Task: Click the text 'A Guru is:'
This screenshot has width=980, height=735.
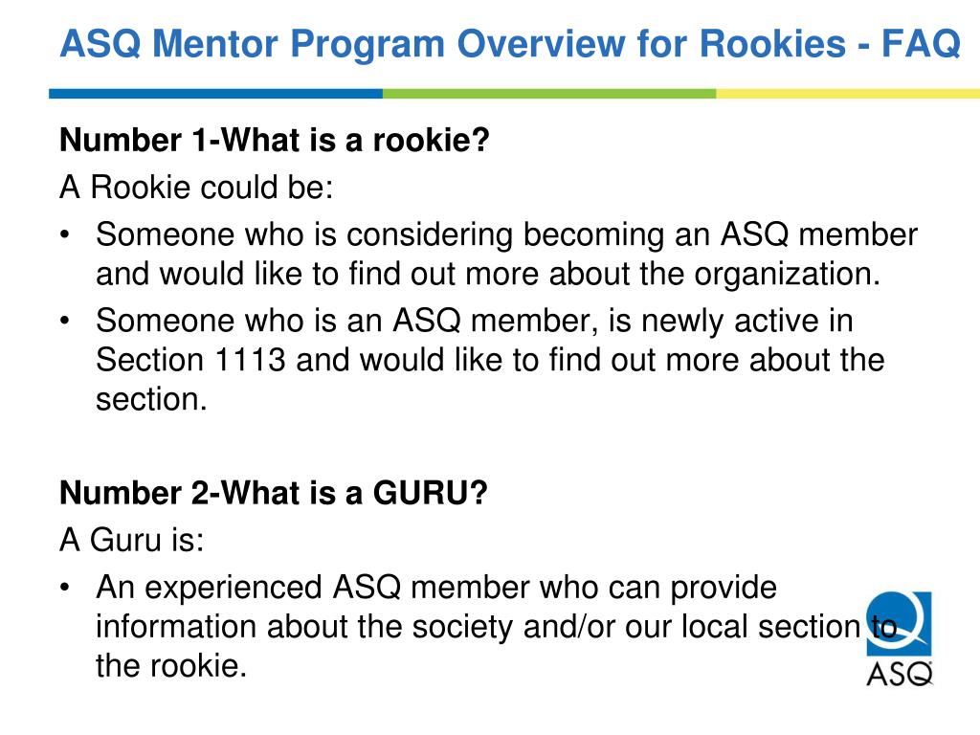Action: [x=132, y=540]
